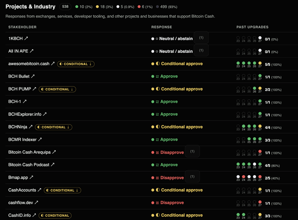The height and width of the screenshot is (220, 298).
Task: Open the BCH-1 external link arrow
Action: click(x=25, y=101)
